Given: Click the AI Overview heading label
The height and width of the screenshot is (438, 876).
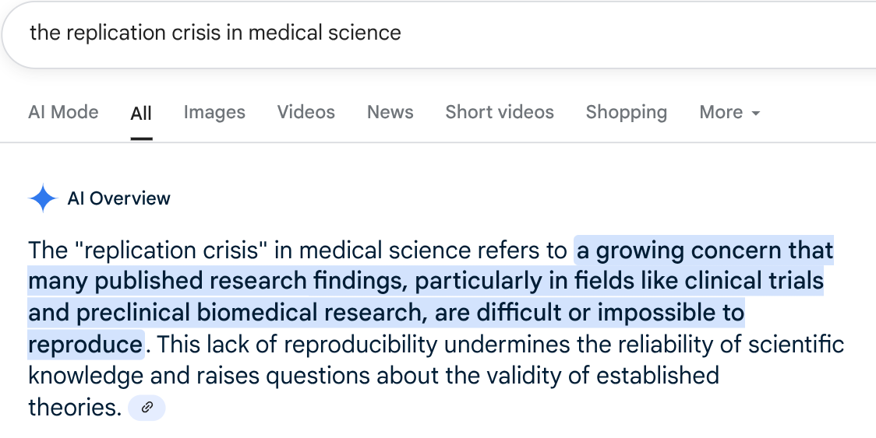Looking at the screenshot, I should tap(118, 198).
